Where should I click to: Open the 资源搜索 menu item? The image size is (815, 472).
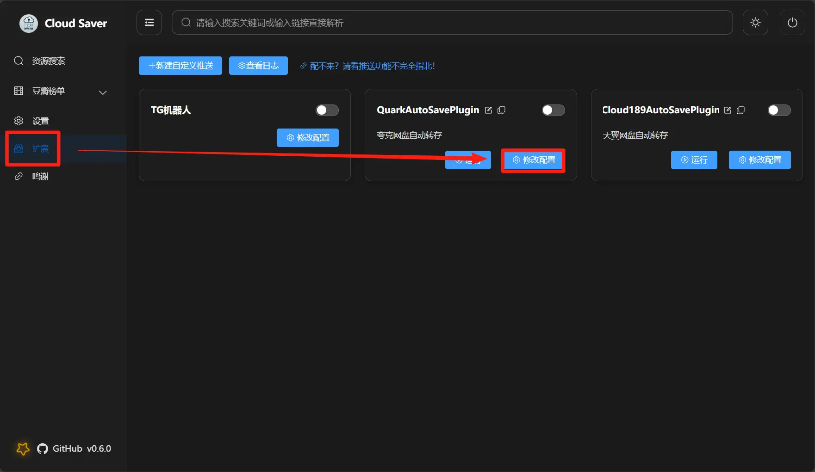pos(48,61)
